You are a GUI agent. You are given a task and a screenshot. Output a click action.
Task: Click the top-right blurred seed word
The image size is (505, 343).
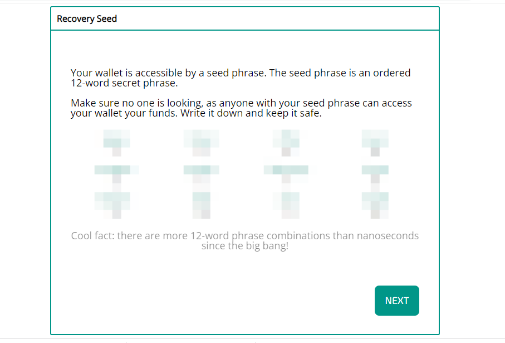pos(375,139)
